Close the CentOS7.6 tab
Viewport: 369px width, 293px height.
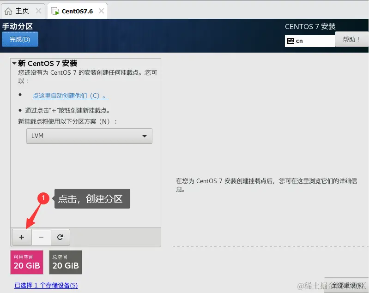(101, 11)
